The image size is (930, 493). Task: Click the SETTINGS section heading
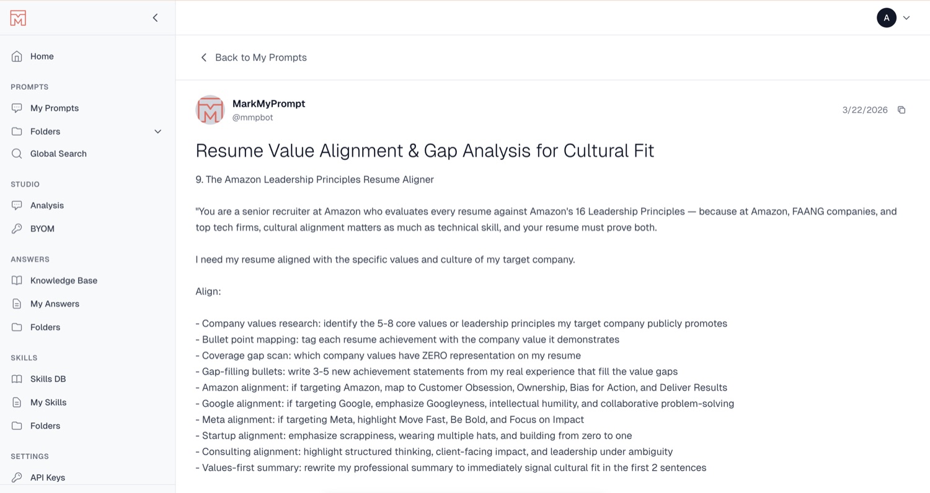[30, 456]
